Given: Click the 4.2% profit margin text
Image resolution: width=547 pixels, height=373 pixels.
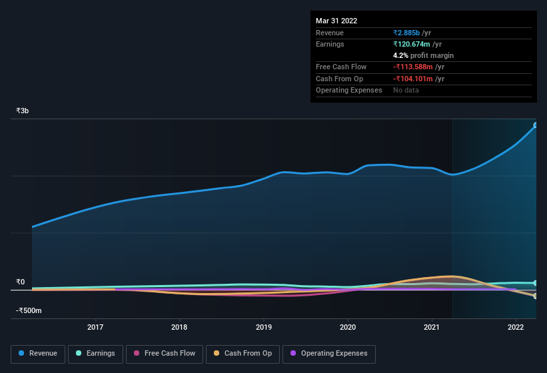Looking at the screenshot, I should (x=423, y=55).
